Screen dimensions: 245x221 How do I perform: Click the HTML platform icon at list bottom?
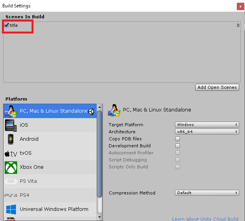click(x=11, y=219)
